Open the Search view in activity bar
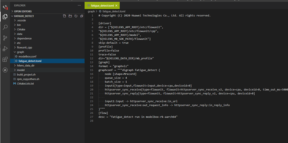This screenshot has width=288, height=143. (5, 27)
